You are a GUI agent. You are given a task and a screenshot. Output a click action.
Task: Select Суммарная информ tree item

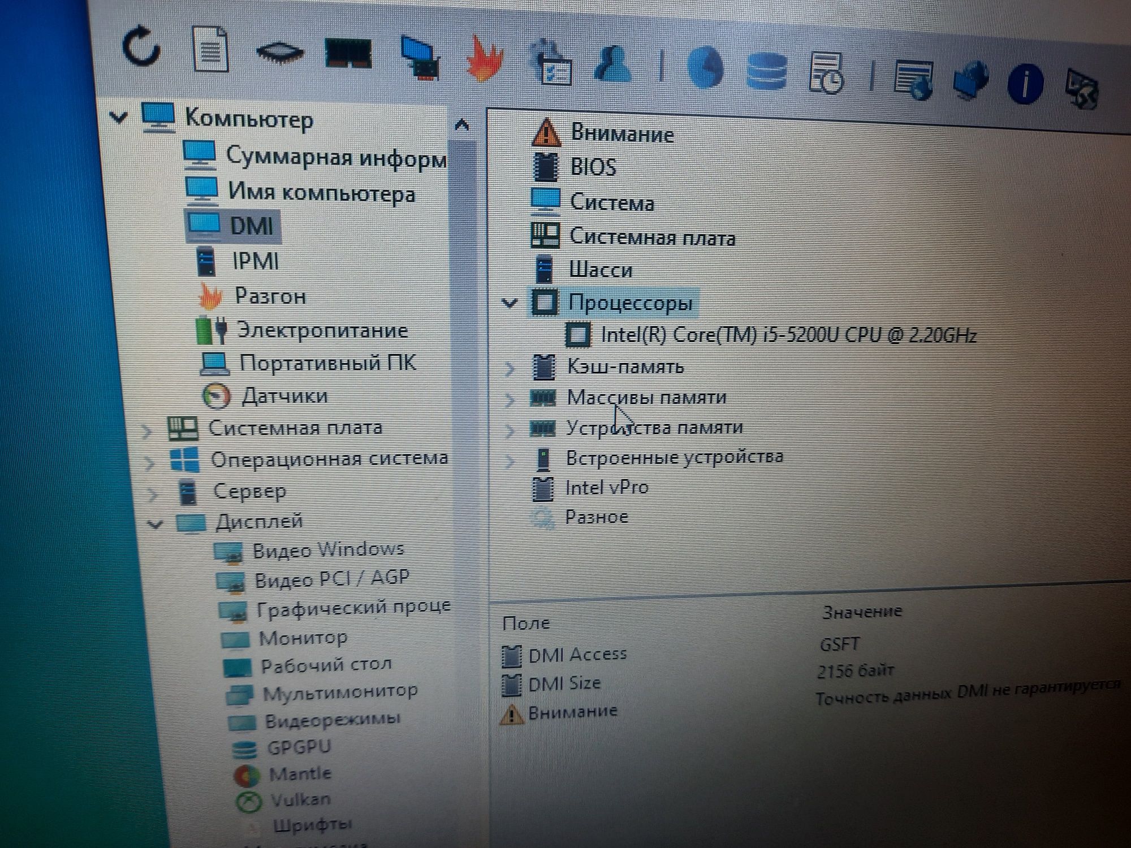[x=316, y=157]
